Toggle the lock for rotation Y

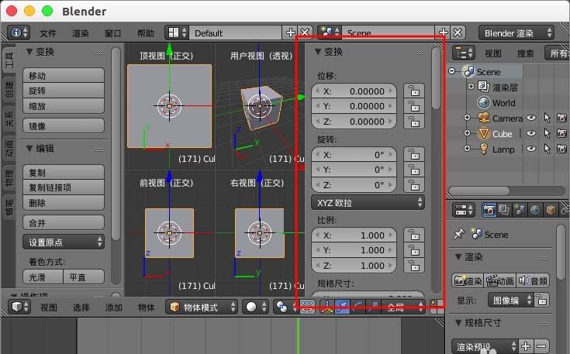point(414,170)
